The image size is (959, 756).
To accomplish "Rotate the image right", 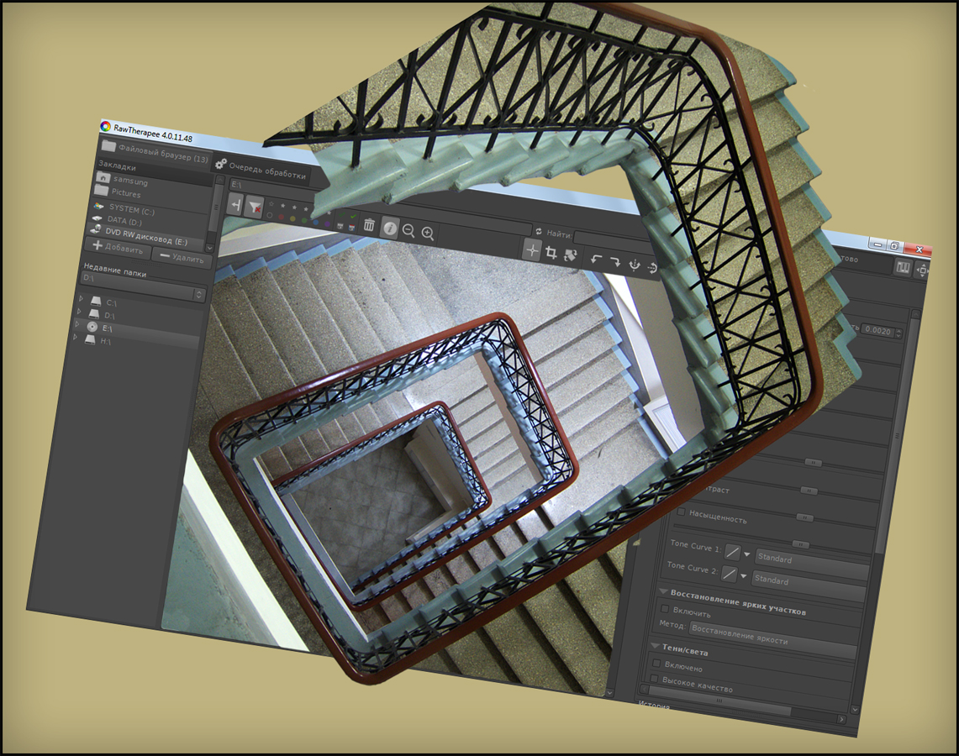I will [615, 261].
